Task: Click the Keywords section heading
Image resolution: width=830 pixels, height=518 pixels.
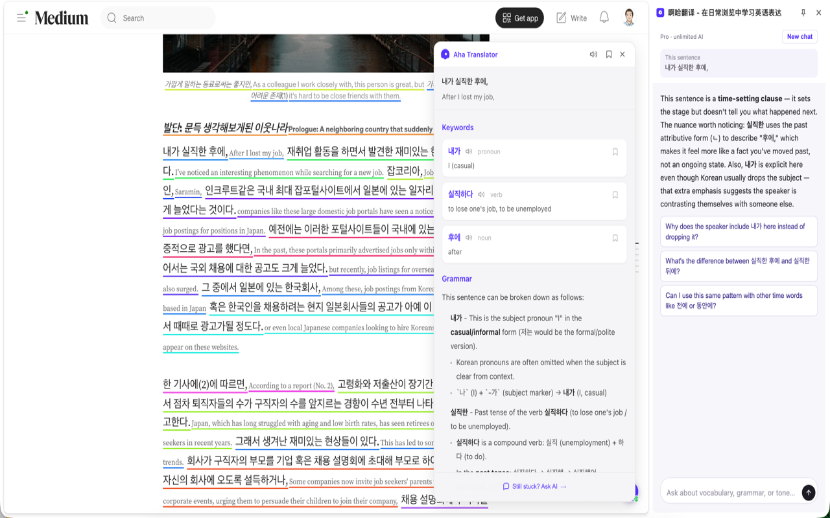Action: 458,128
